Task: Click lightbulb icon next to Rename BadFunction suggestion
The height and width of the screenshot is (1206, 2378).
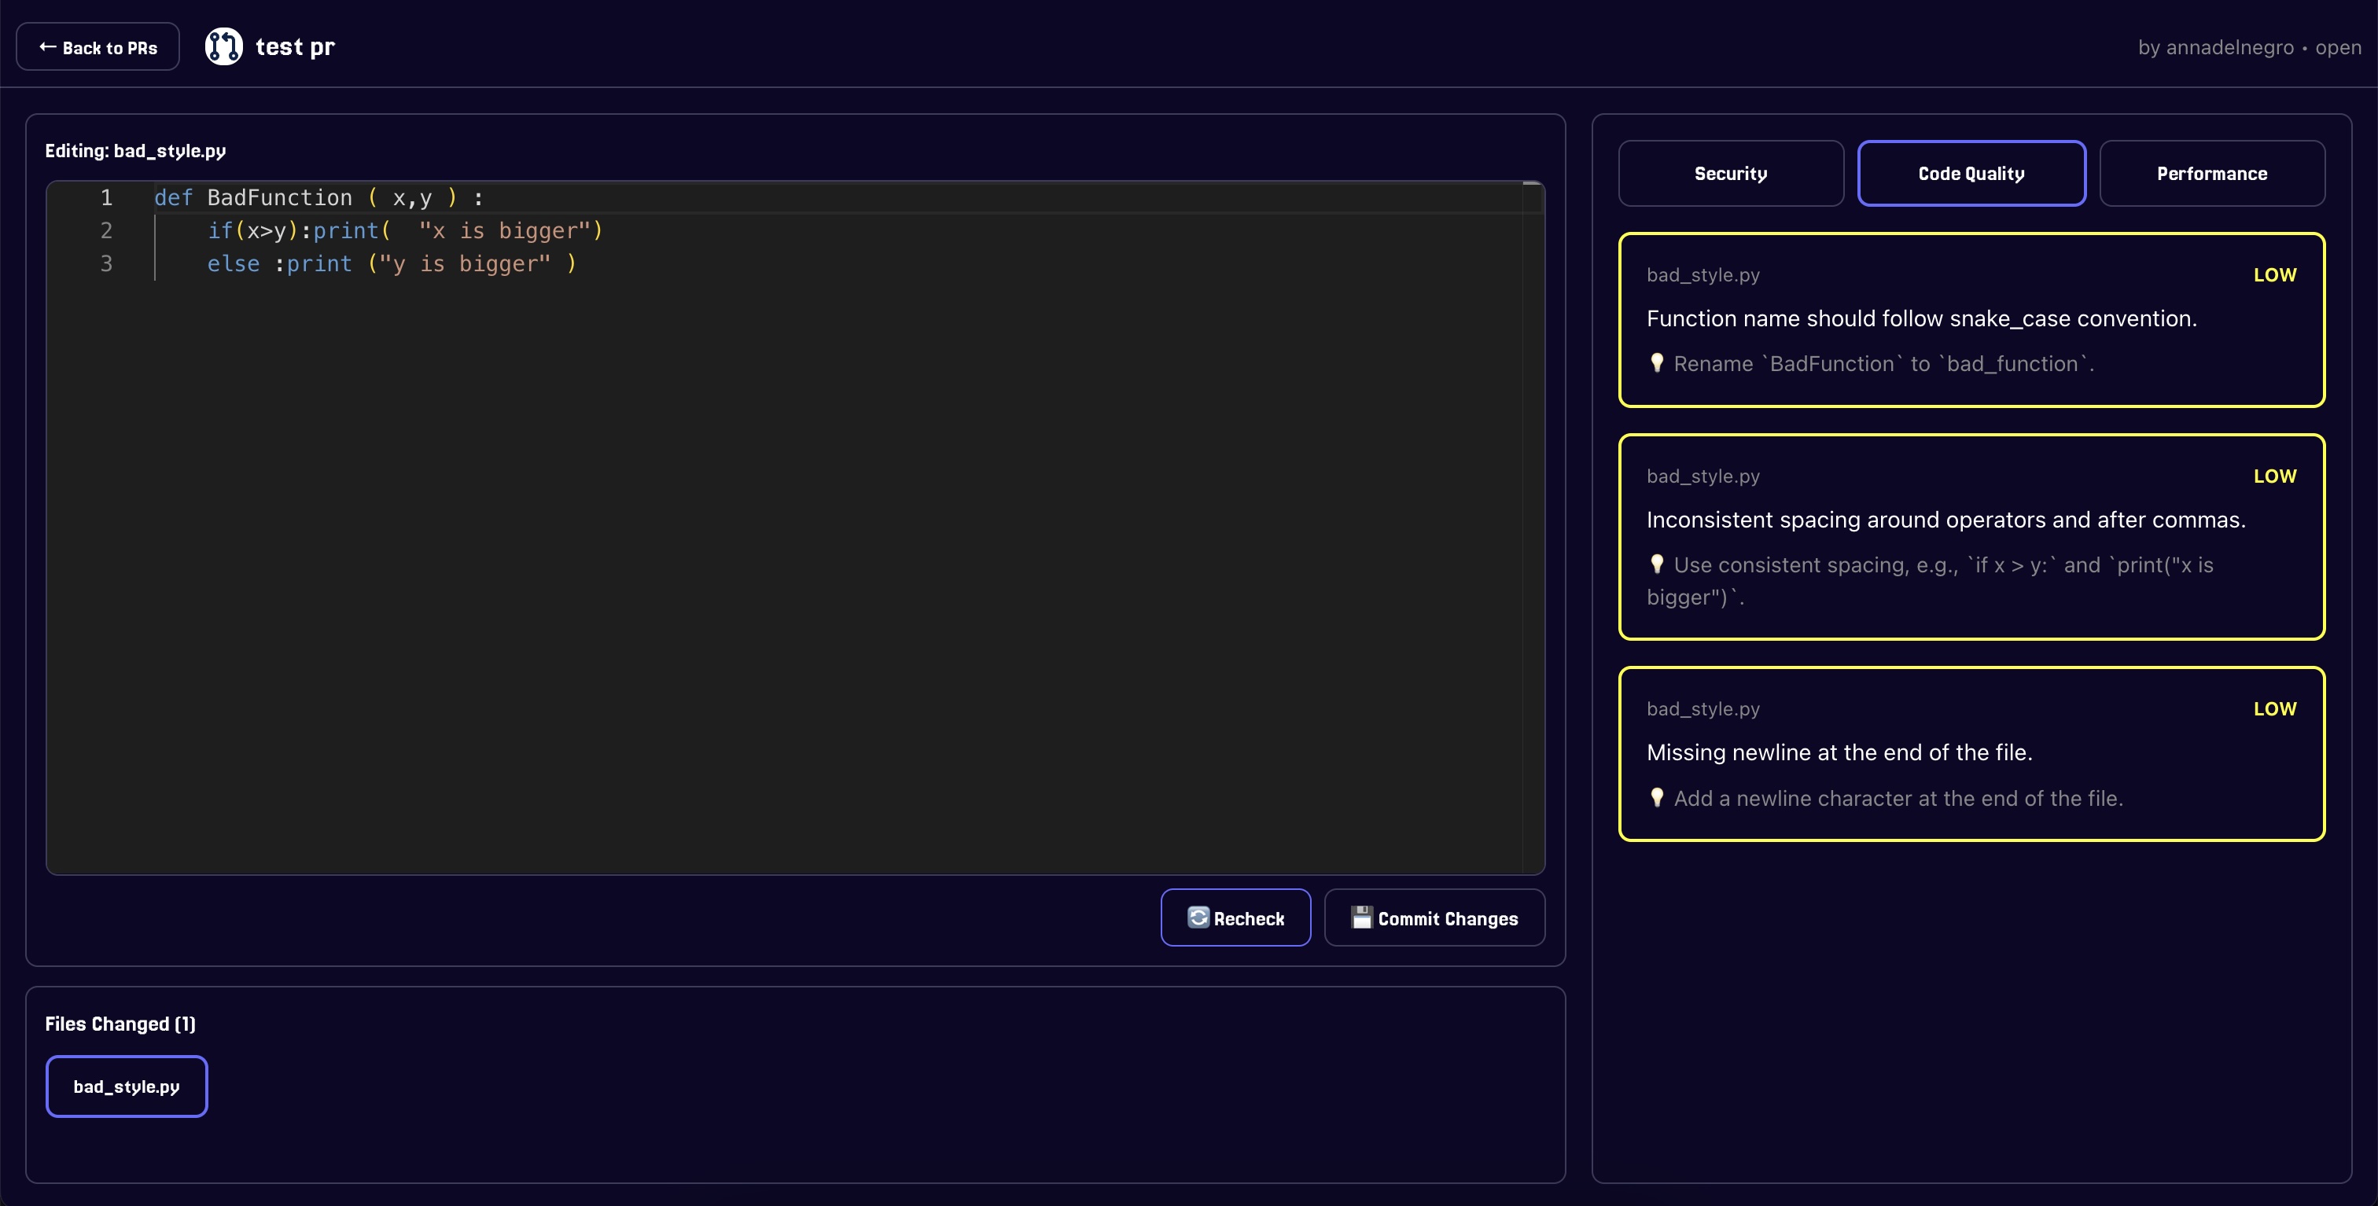Action: (x=1657, y=362)
